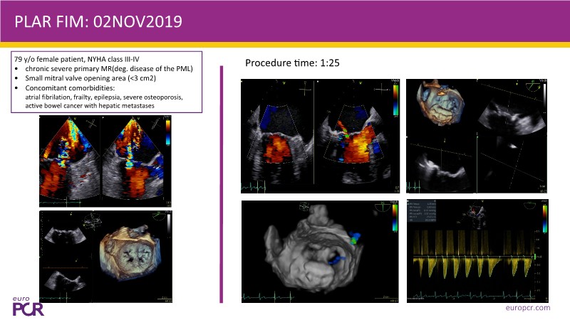The height and width of the screenshot is (320, 570).
Task: Click the euro PCR logo
Action: click(x=27, y=305)
